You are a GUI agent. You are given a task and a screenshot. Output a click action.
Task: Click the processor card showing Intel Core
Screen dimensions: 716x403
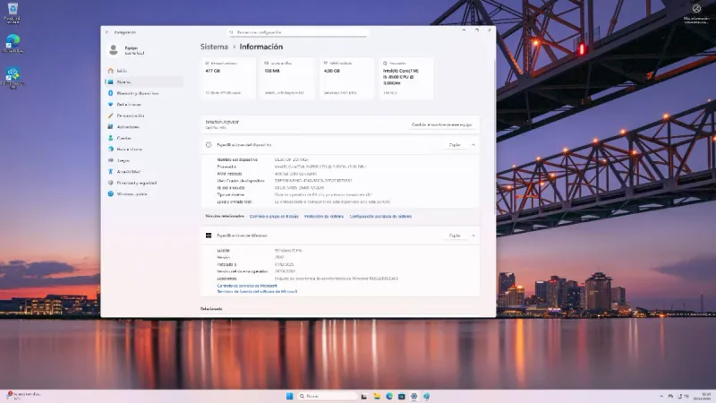[x=406, y=78]
